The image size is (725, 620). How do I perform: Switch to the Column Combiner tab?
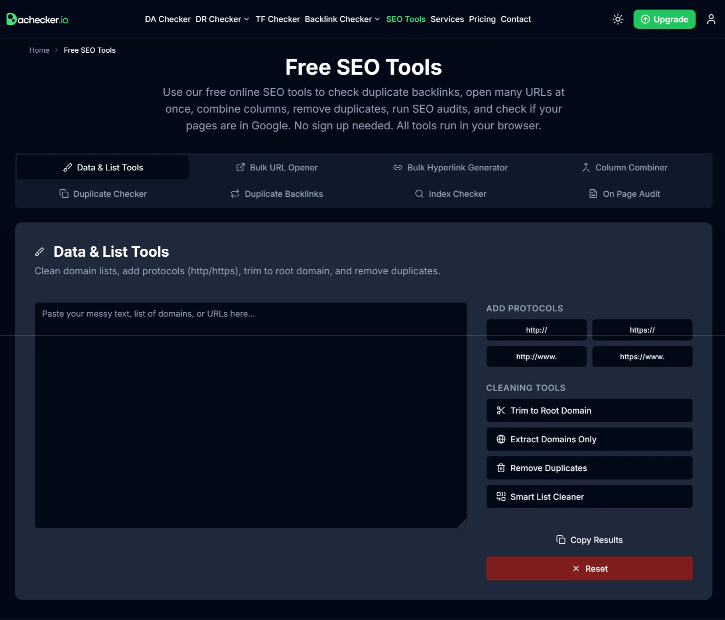tap(624, 167)
